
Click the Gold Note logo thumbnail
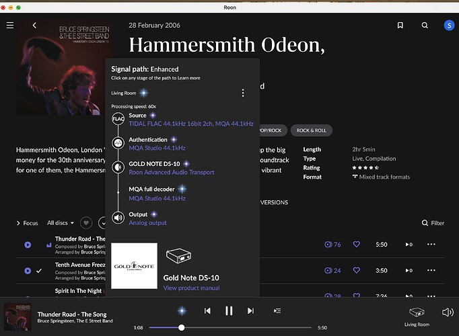click(134, 266)
